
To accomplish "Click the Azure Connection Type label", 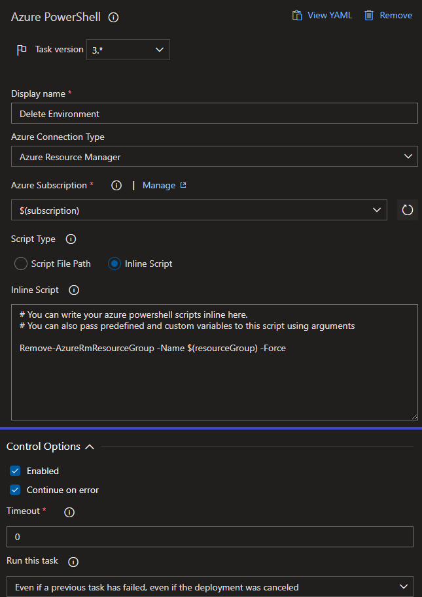I will click(x=58, y=137).
